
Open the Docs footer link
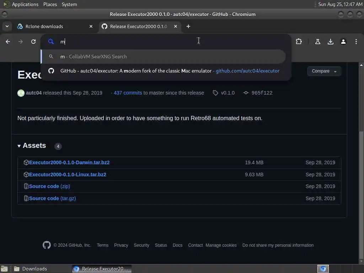[x=178, y=245]
